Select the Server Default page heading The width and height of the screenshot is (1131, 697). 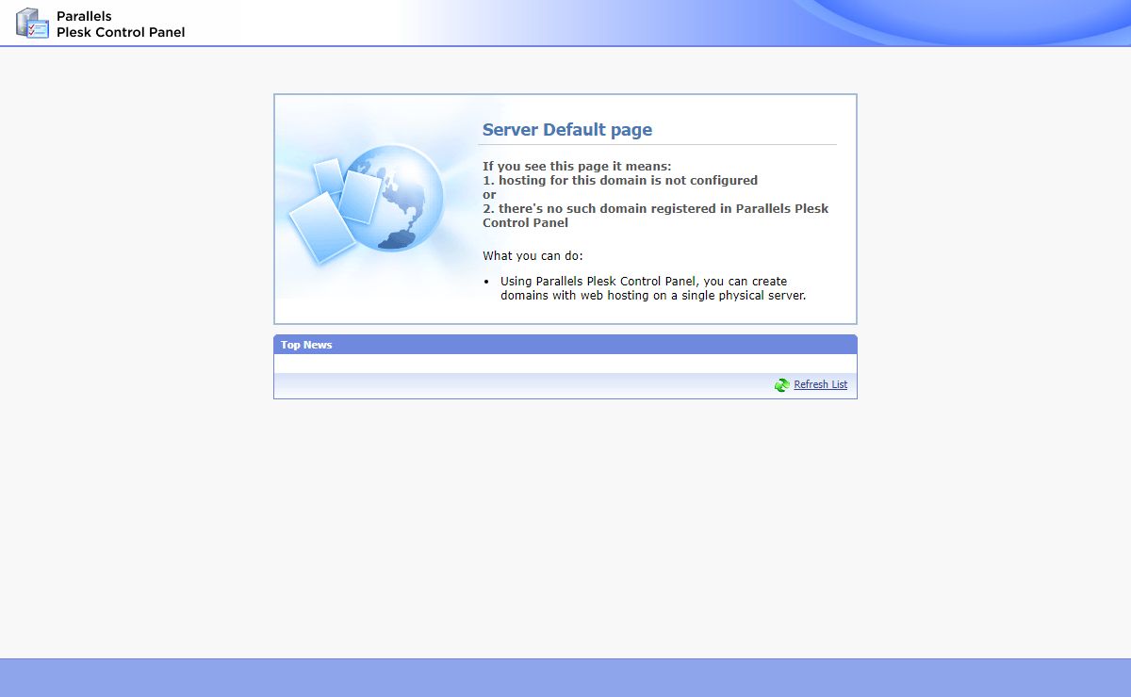[x=567, y=130]
